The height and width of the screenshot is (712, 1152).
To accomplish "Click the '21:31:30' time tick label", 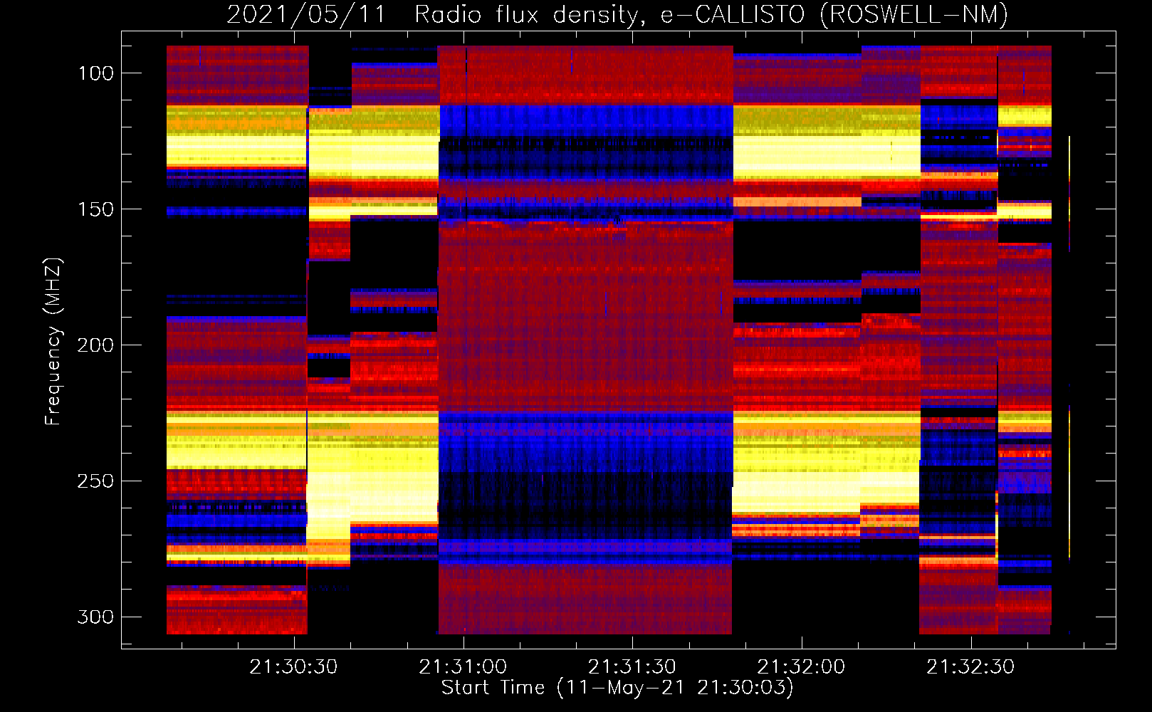I will [x=632, y=667].
